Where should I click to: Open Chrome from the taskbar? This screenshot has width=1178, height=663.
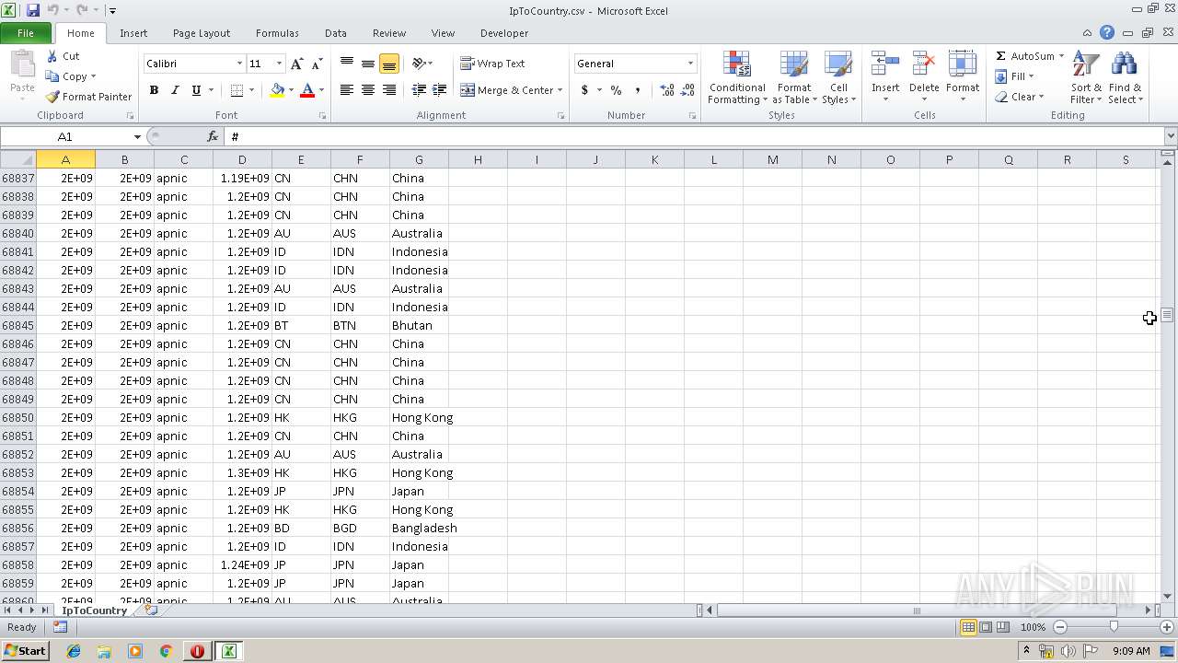pos(167,651)
